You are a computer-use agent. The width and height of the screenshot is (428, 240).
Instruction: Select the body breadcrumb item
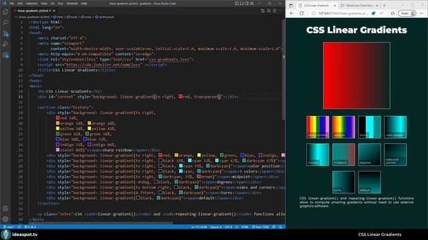[72, 17]
